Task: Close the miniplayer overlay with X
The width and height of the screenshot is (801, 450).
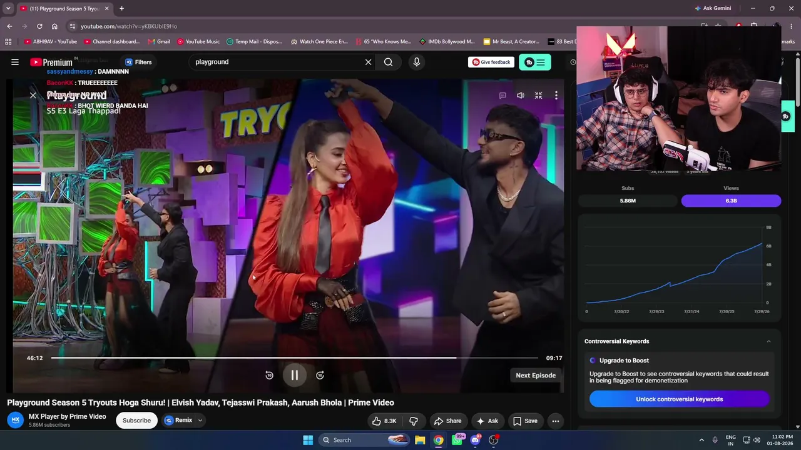Action: coord(33,96)
